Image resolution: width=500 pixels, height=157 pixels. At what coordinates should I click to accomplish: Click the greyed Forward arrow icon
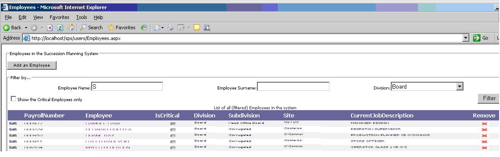tap(34, 28)
